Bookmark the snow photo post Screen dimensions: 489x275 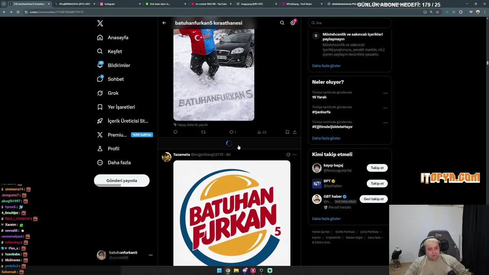[x=287, y=132]
